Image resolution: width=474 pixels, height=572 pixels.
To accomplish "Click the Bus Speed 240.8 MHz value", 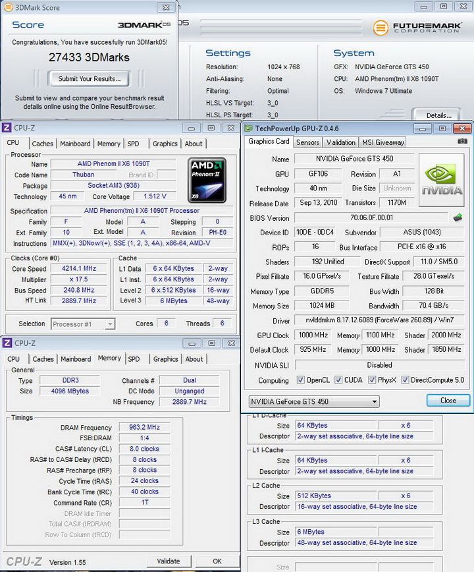I will click(79, 291).
